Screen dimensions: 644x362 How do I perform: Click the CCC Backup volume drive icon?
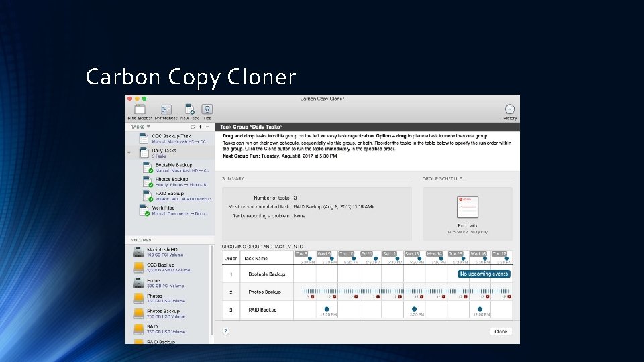point(139,267)
